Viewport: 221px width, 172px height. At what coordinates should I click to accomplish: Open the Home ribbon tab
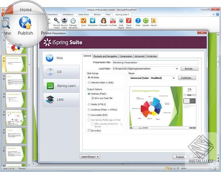[x=26, y=10]
